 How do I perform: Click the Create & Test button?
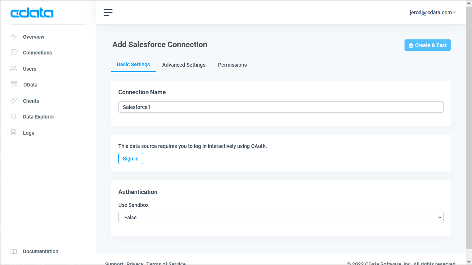coord(428,45)
